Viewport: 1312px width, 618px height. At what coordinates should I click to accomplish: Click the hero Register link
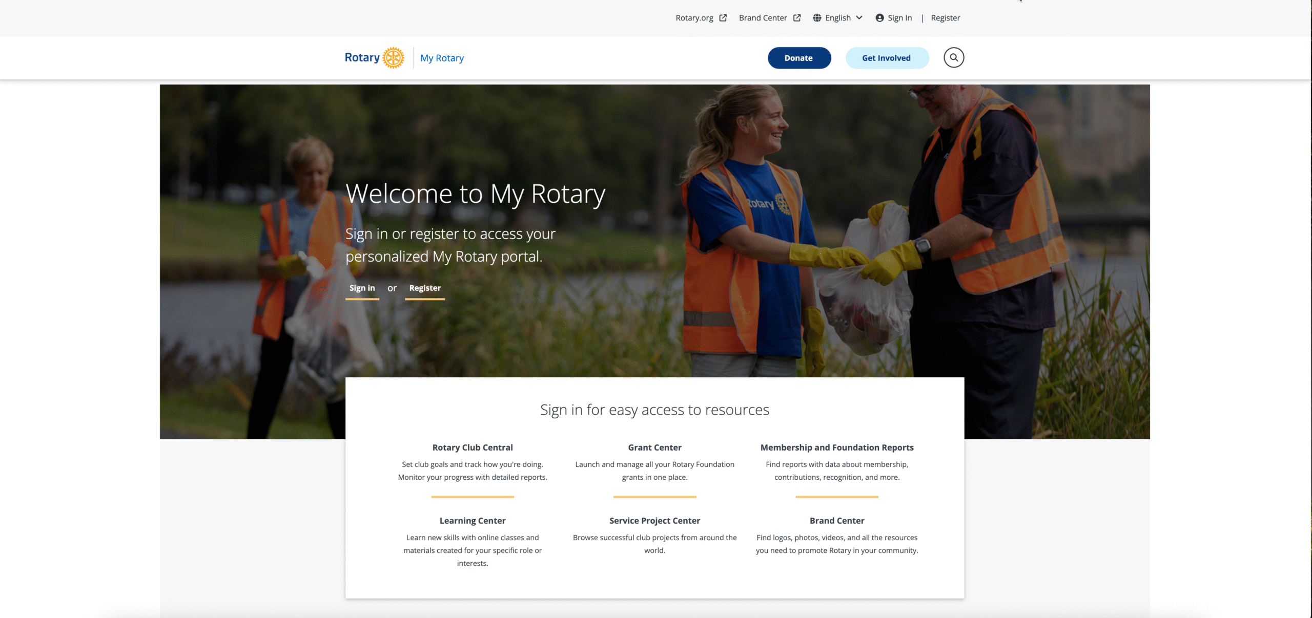[x=425, y=288]
